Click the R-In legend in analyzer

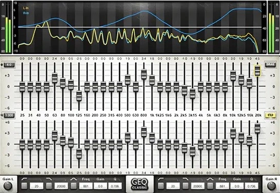pyautogui.click(x=26, y=13)
